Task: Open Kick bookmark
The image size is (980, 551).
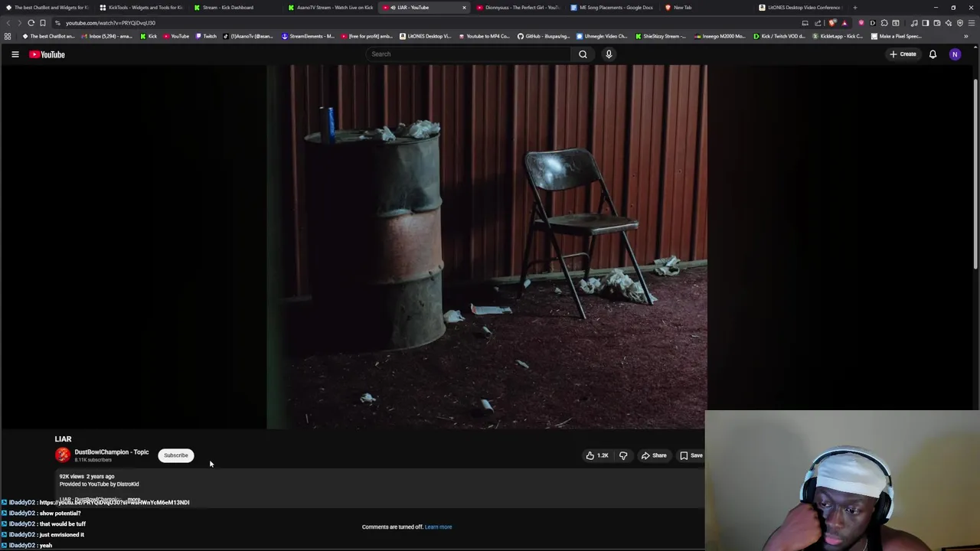Action: click(149, 36)
